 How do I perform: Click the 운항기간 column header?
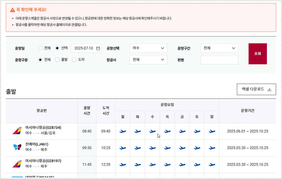click(x=248, y=111)
